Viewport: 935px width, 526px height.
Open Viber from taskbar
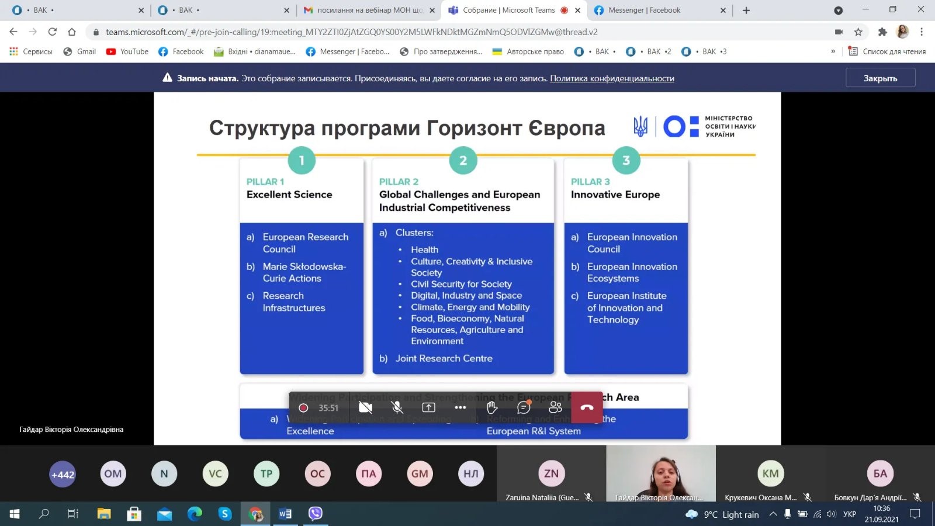coord(316,514)
